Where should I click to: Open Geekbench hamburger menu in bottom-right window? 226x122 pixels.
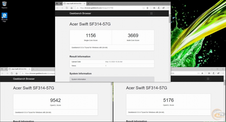[x=208, y=79]
